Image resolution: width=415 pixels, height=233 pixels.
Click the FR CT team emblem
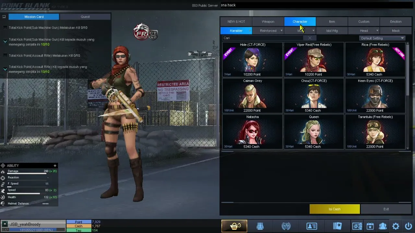click(x=145, y=32)
